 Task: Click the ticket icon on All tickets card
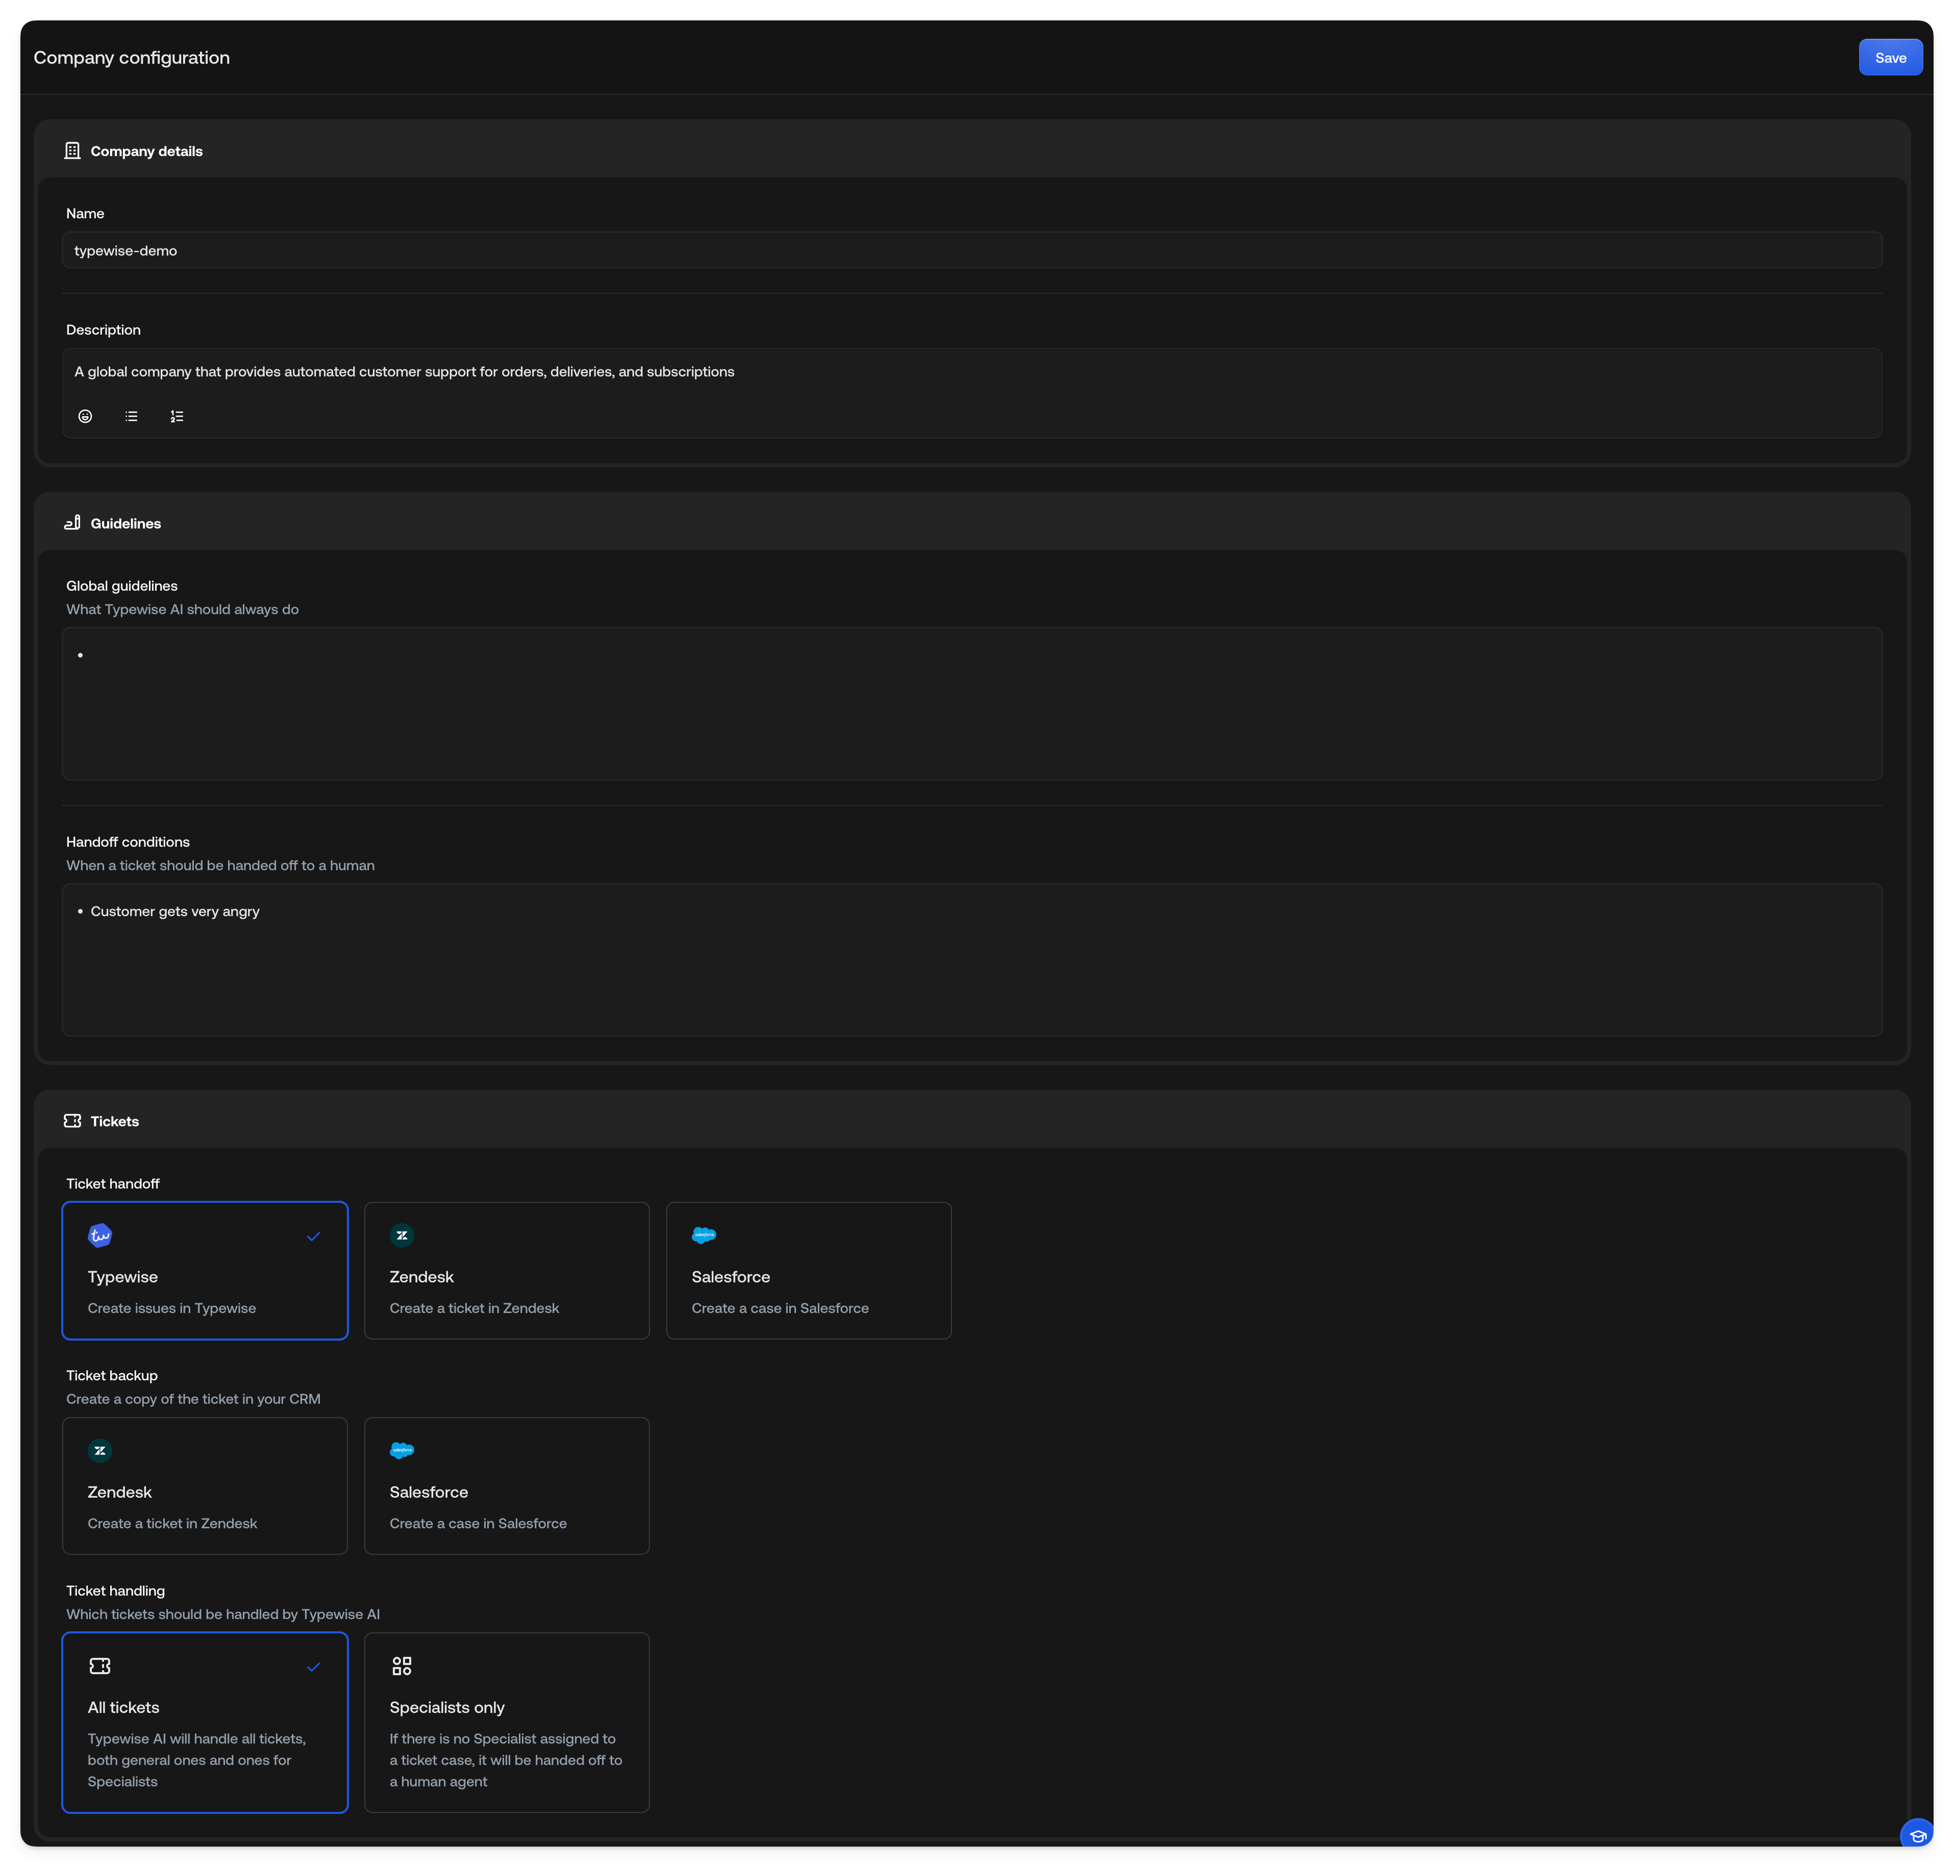[x=99, y=1665]
